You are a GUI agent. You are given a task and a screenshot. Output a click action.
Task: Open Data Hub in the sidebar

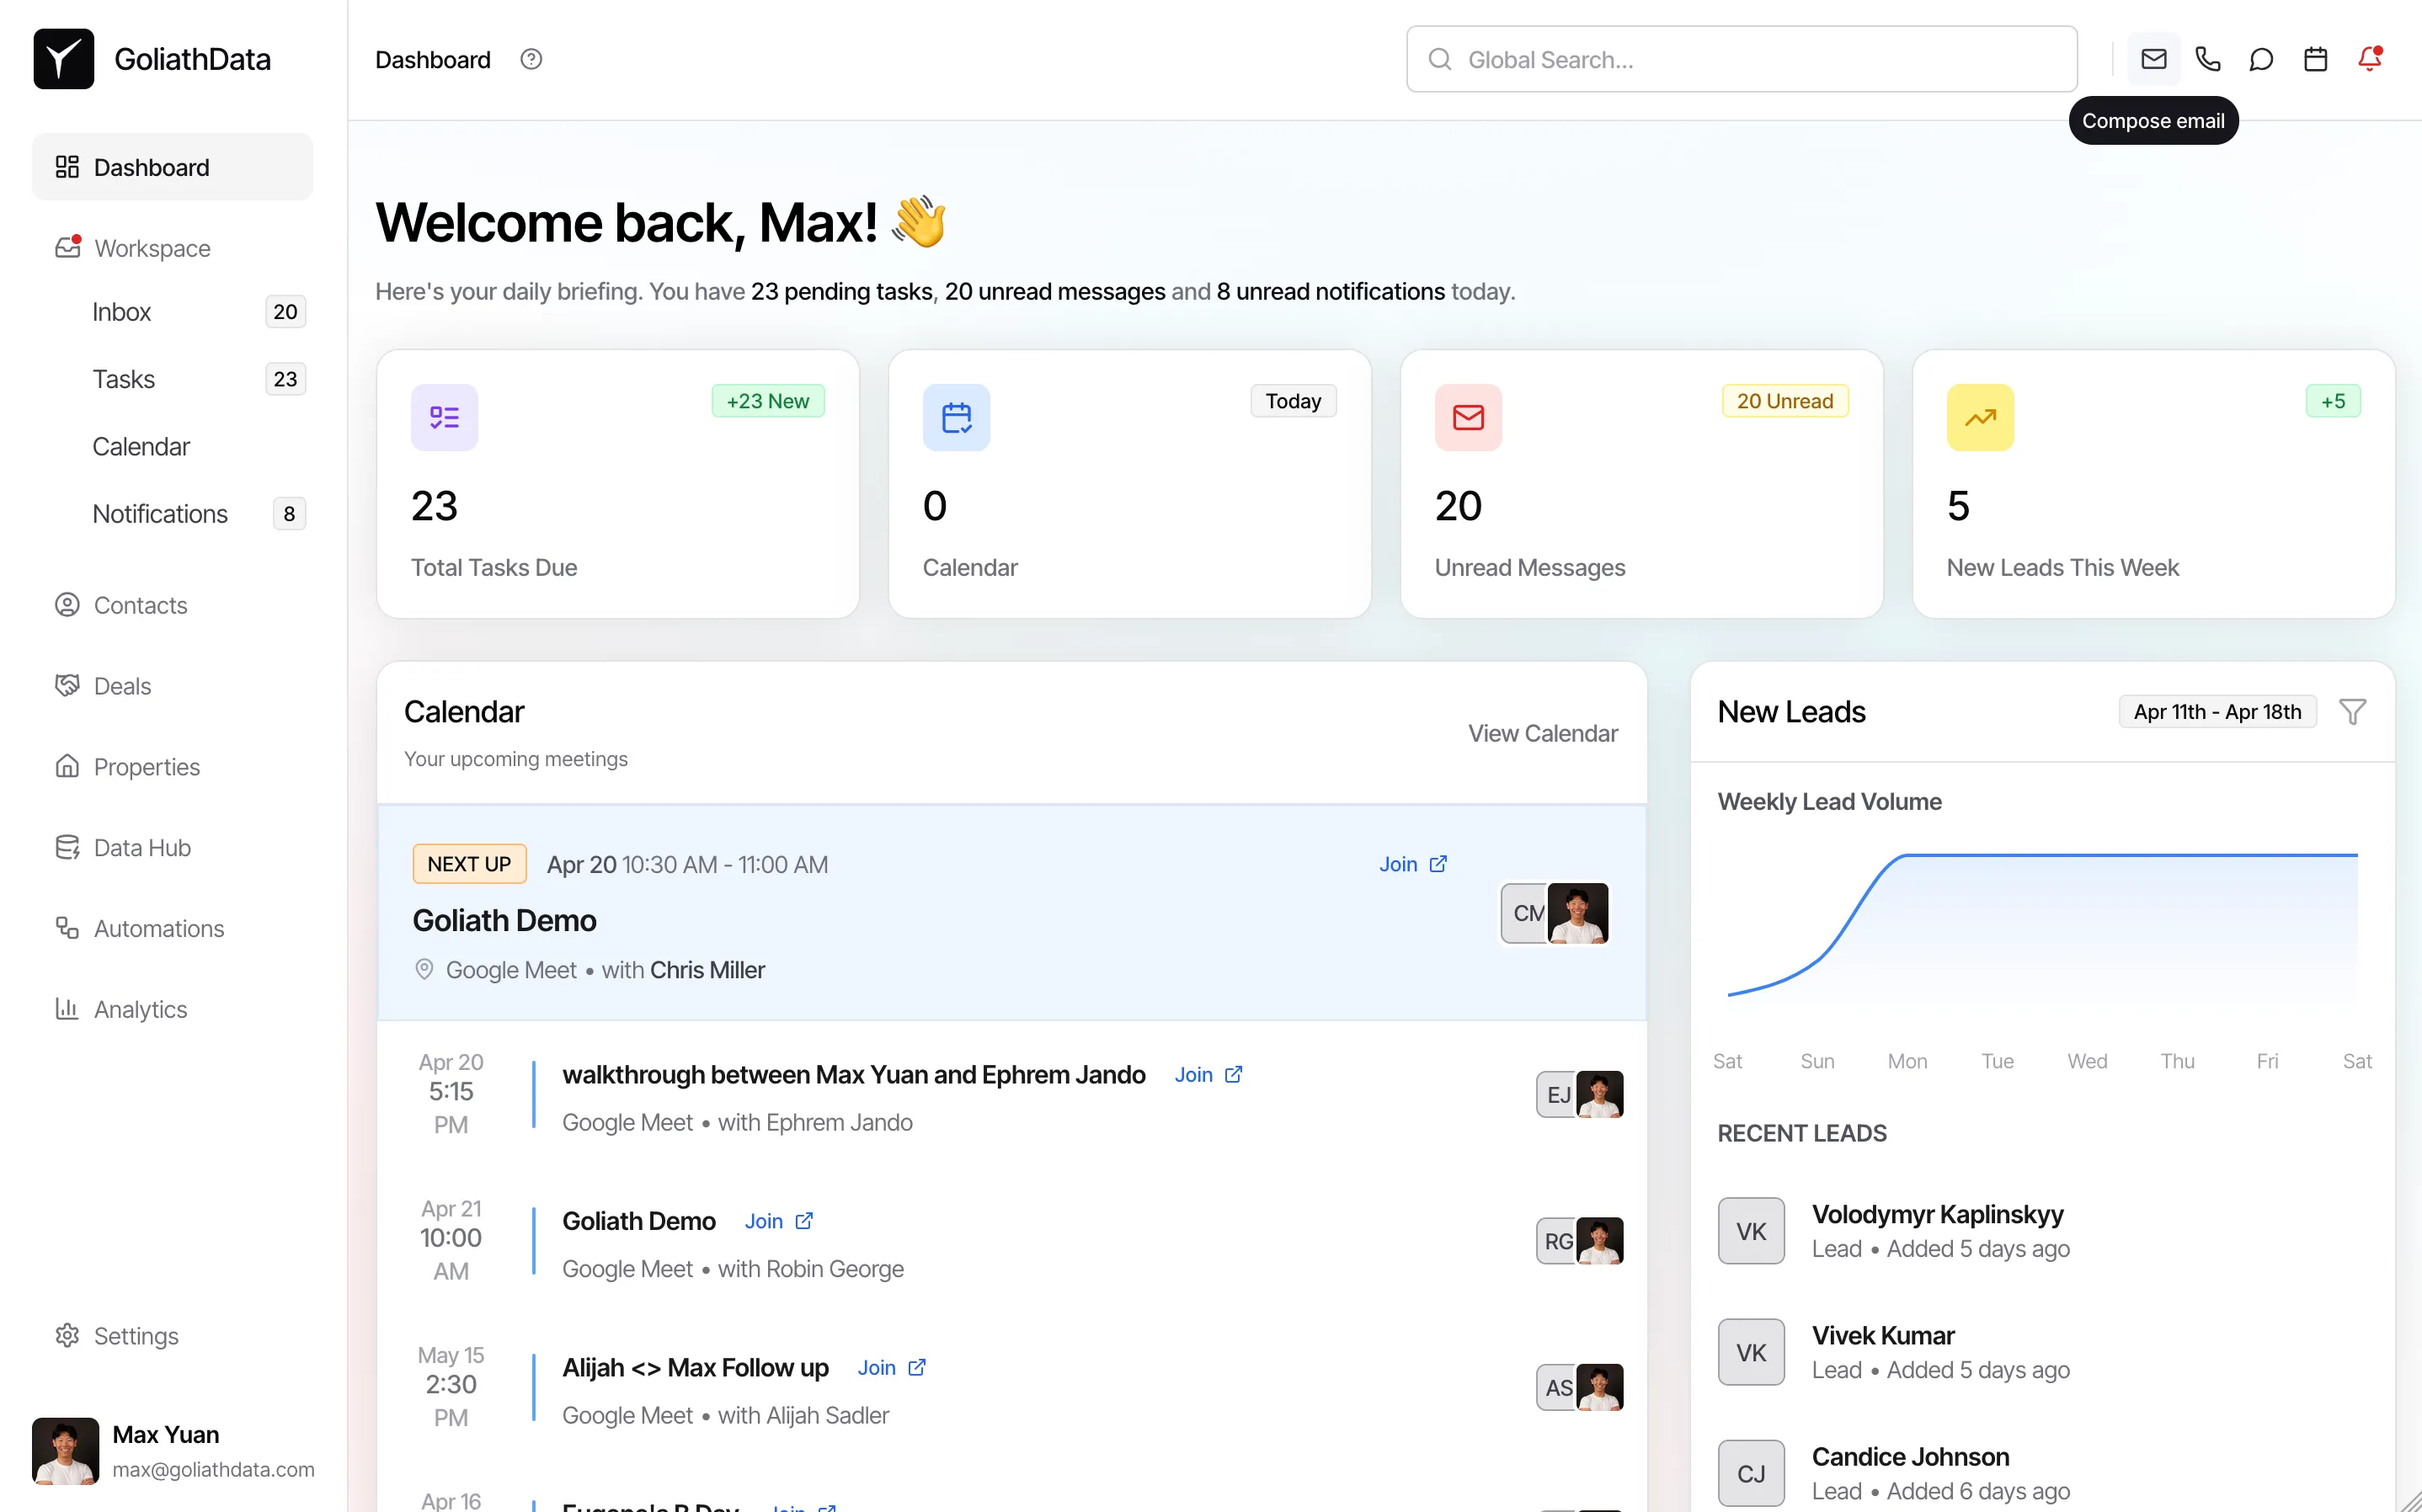point(141,847)
